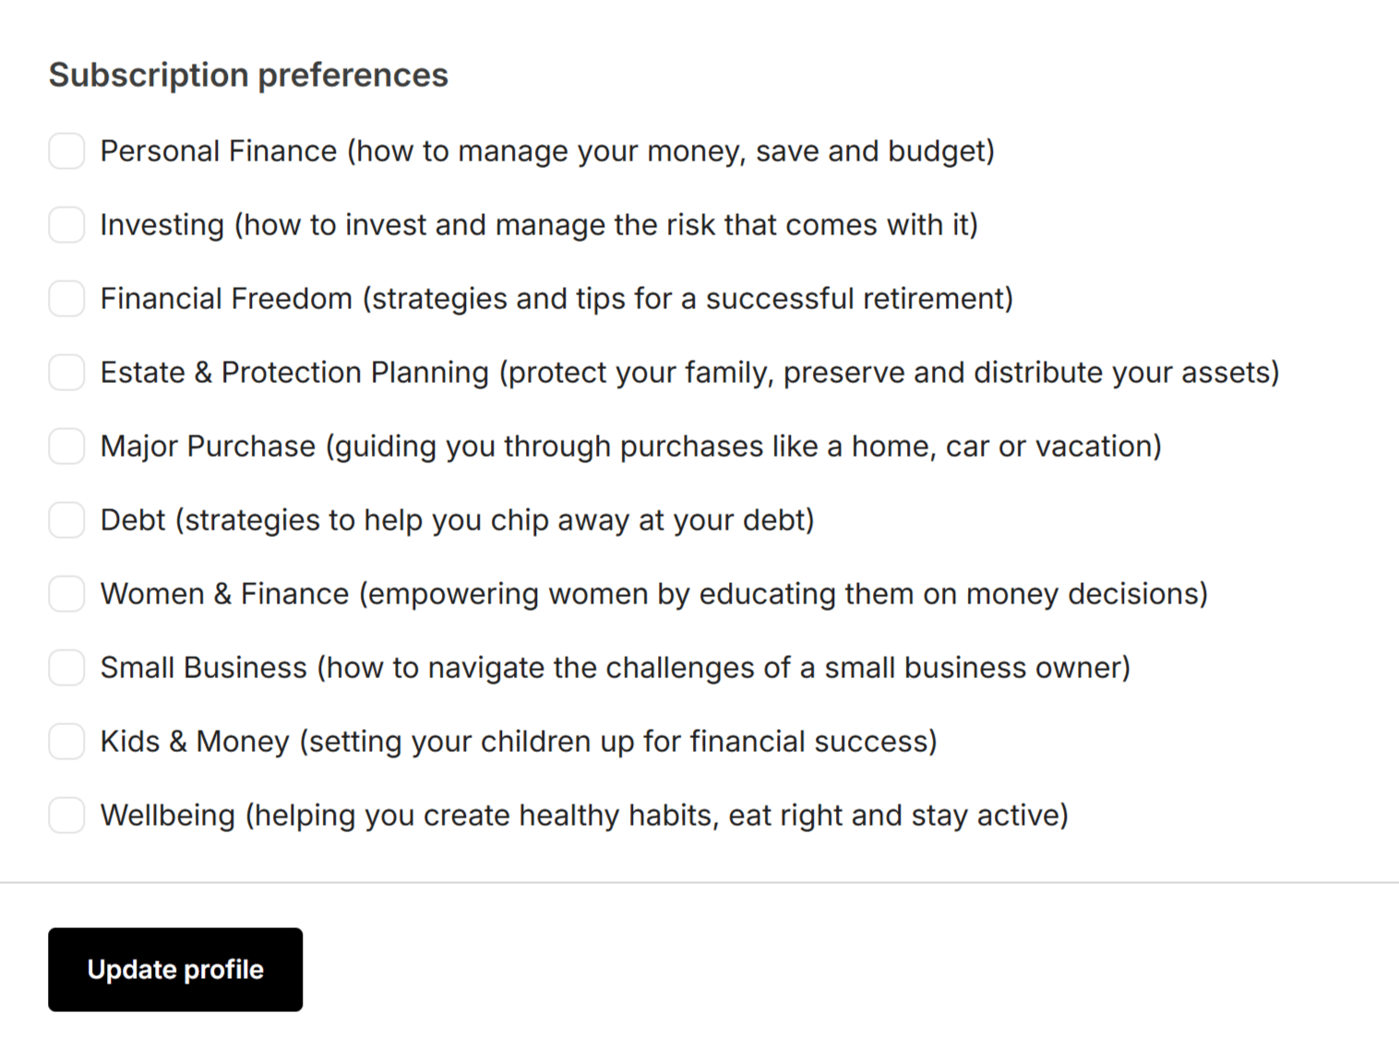Select the Estate & Protection Planning checkbox

[x=66, y=373]
